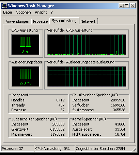Screen dimensions: 139x155
Task: Click the CPU-Auslastung history graph
Action: pyautogui.click(x=87, y=44)
